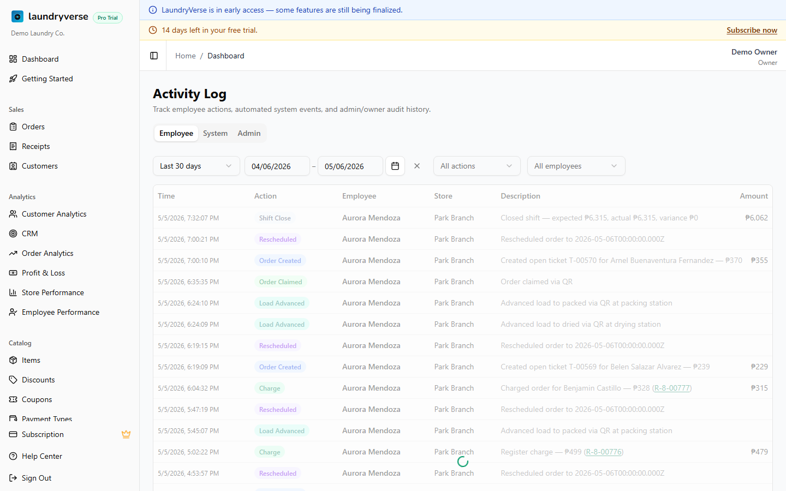Screen dimensions: 786x491
Task: Switch to the Admin tab
Action: (249, 133)
